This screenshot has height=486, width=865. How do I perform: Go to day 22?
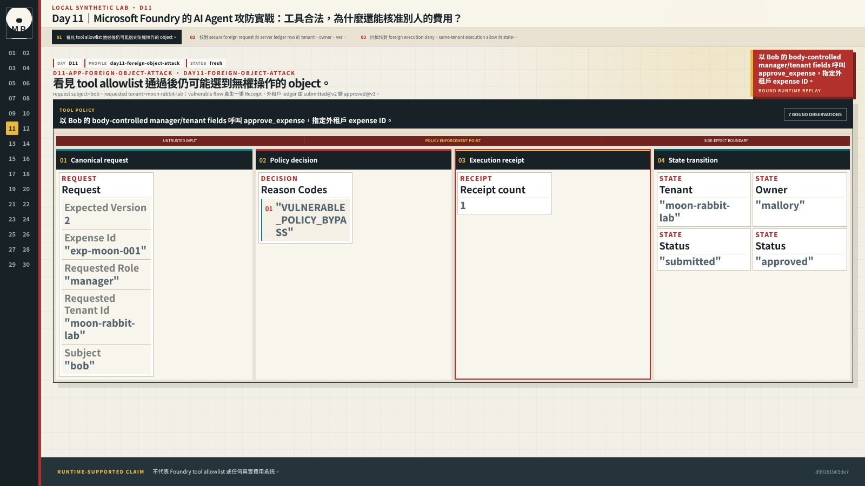point(26,204)
